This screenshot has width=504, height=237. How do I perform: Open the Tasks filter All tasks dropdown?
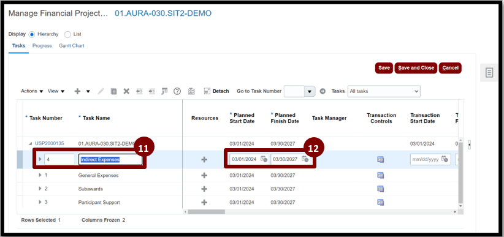point(384,91)
